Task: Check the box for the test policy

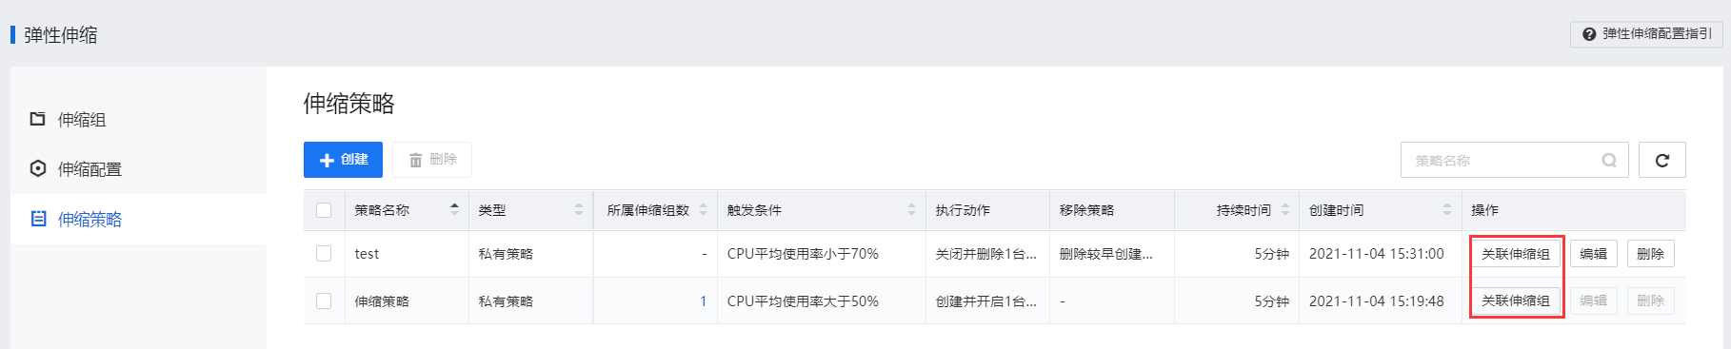Action: click(x=324, y=254)
